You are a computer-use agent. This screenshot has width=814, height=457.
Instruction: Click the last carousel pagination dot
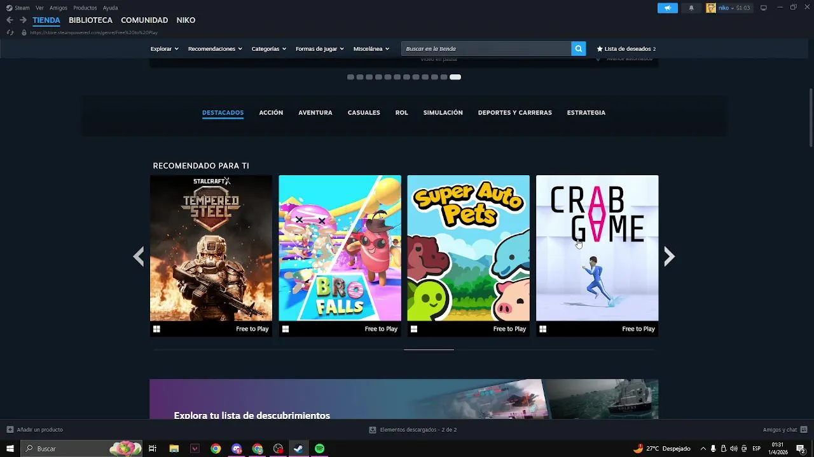pos(455,77)
